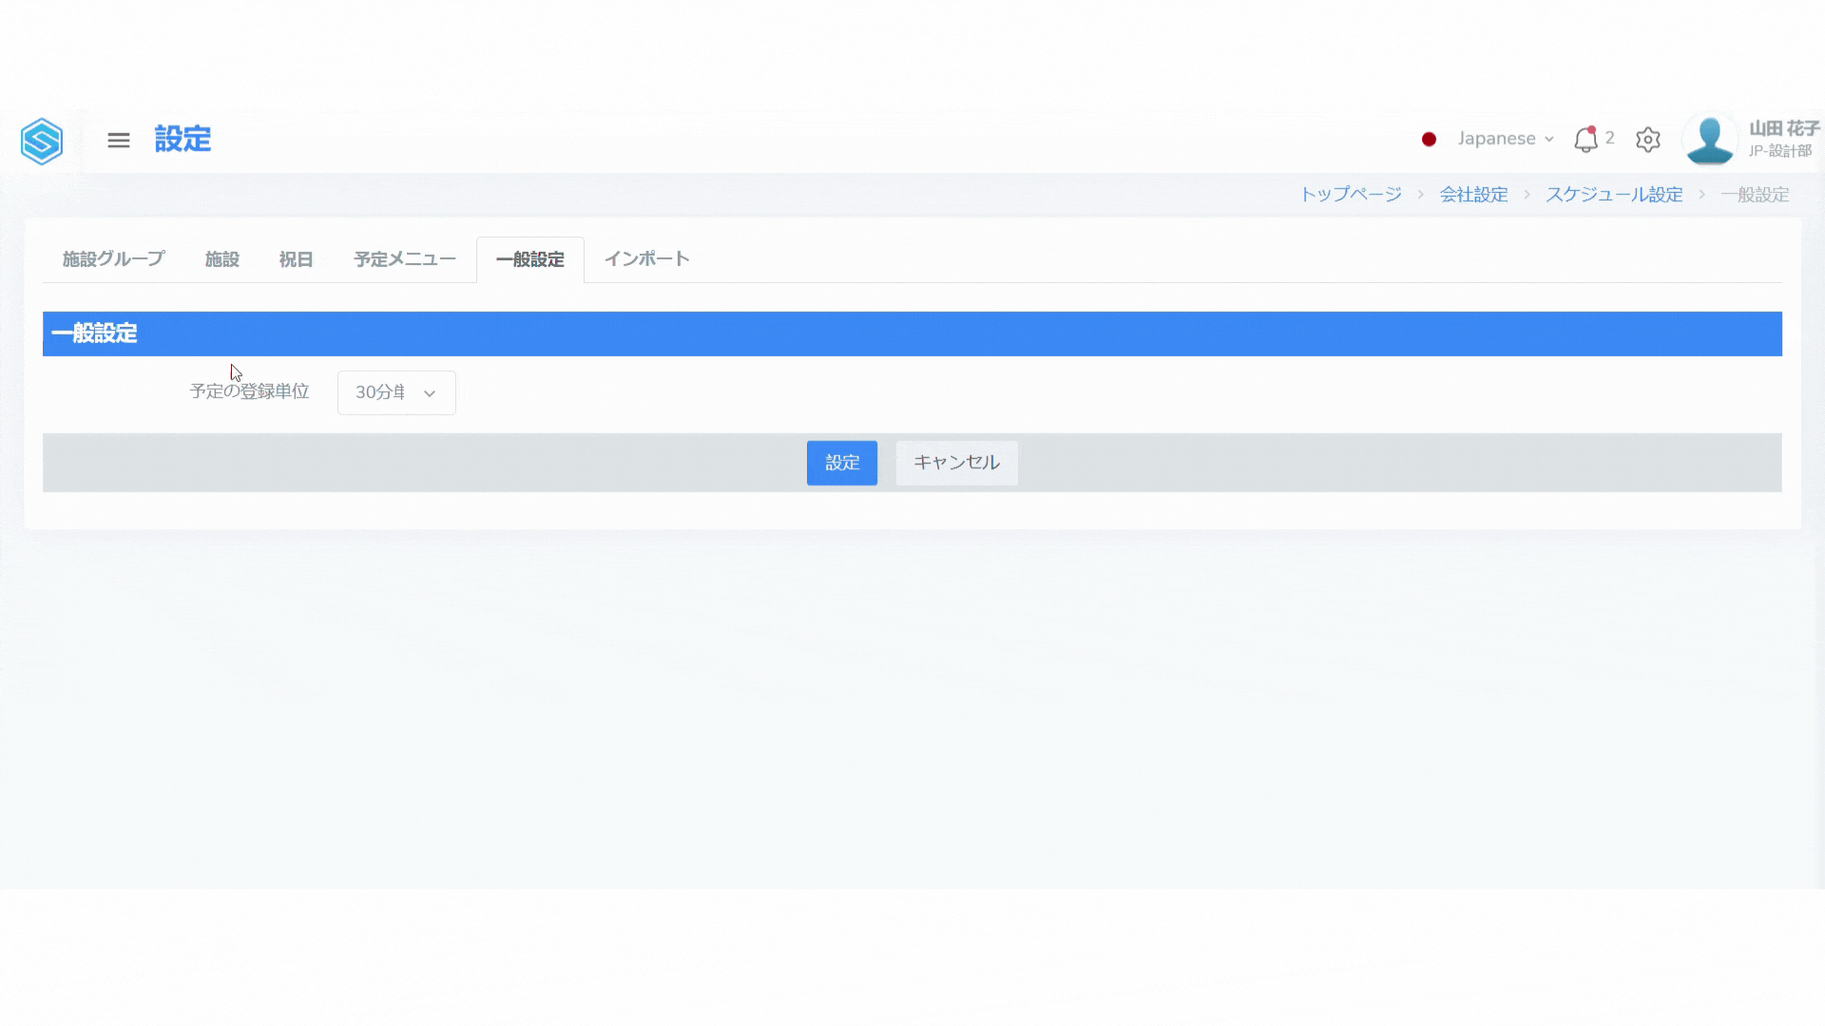Switch to the 施設グループ tab
1825x1026 pixels.
pos(113,259)
